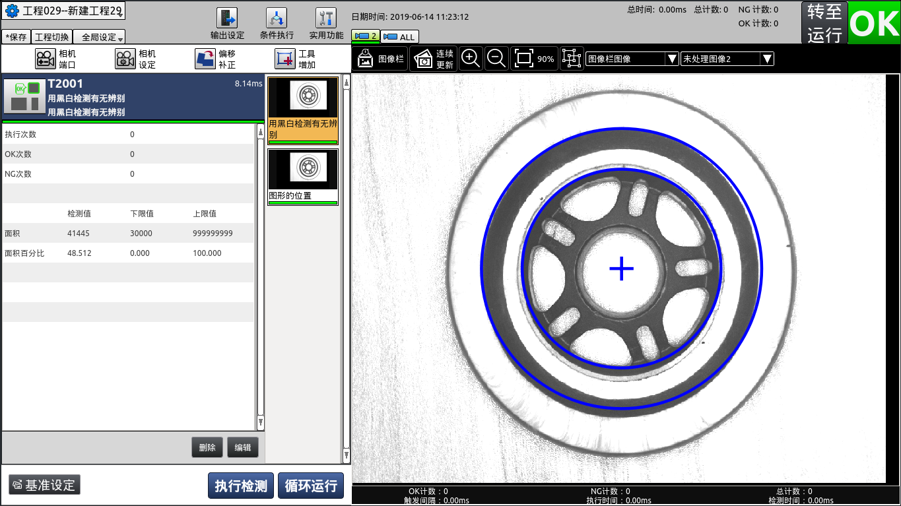Expand the project name dropdown 工程029
901x506 pixels.
pyautogui.click(x=64, y=11)
